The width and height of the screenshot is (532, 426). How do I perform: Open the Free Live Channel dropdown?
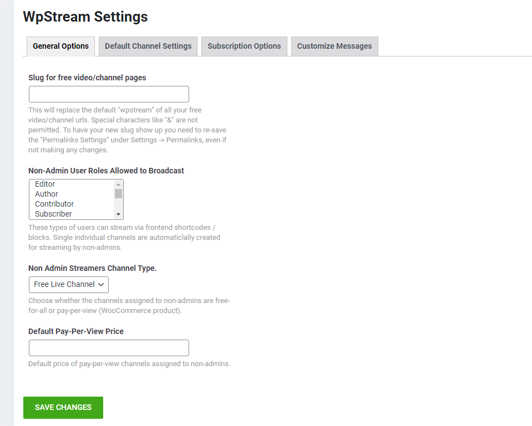pos(69,285)
